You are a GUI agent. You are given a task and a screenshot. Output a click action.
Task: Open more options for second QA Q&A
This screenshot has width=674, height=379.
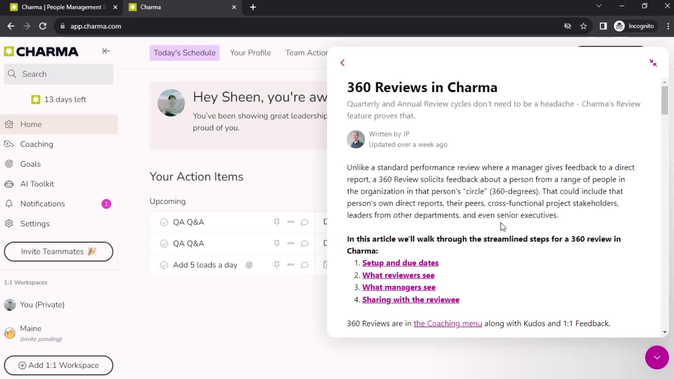[x=291, y=244]
